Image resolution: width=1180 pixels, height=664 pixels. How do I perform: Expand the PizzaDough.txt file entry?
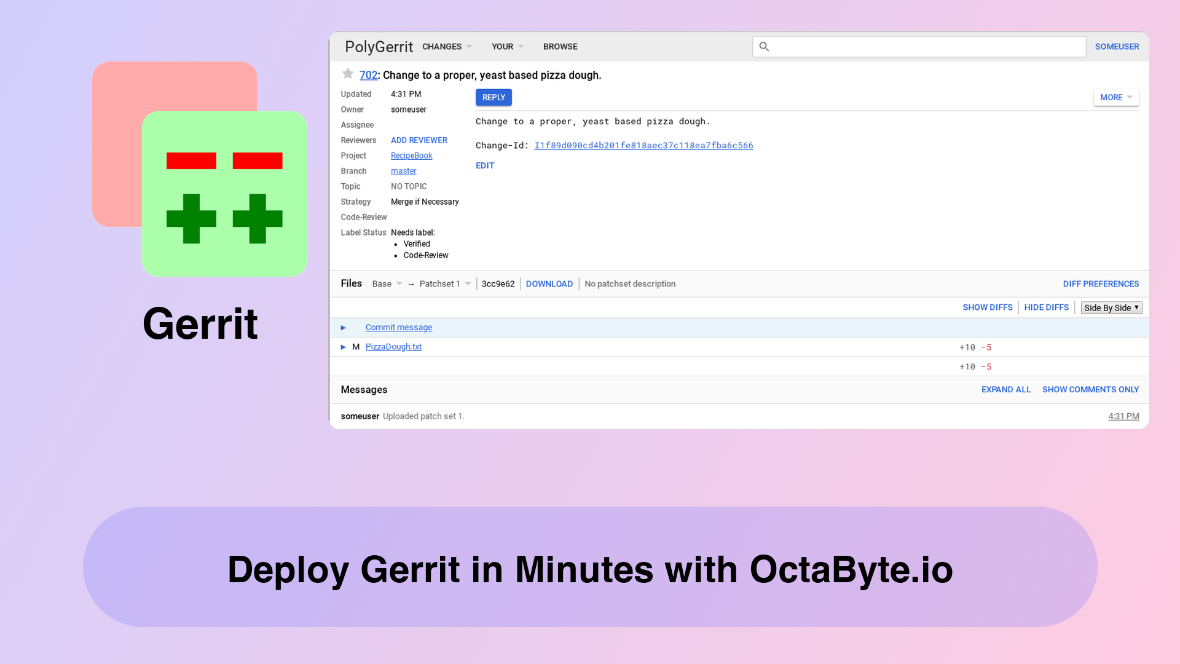(x=343, y=346)
